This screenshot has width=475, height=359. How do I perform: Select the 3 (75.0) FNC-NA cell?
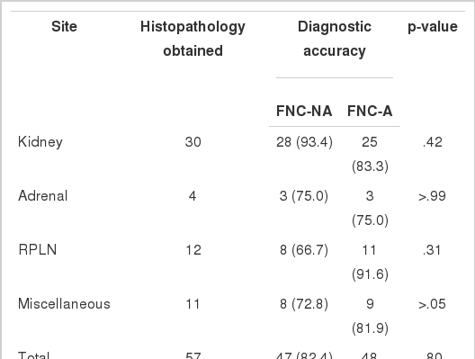pyautogui.click(x=304, y=196)
